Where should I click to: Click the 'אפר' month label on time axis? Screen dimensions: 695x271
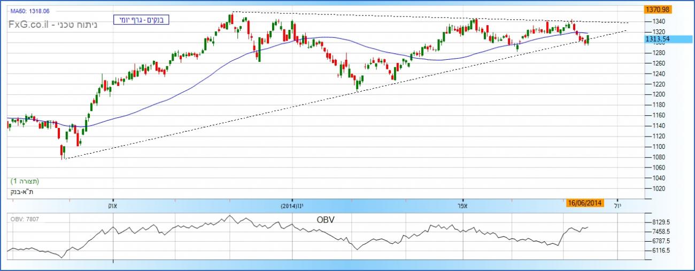[463, 205]
